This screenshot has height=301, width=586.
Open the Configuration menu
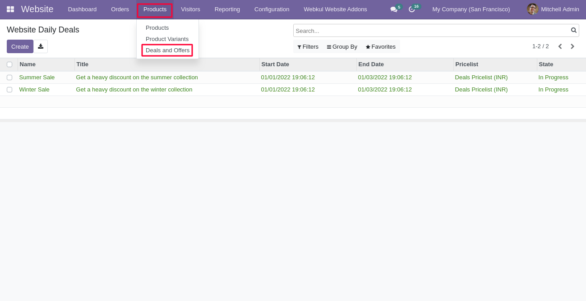click(x=272, y=9)
